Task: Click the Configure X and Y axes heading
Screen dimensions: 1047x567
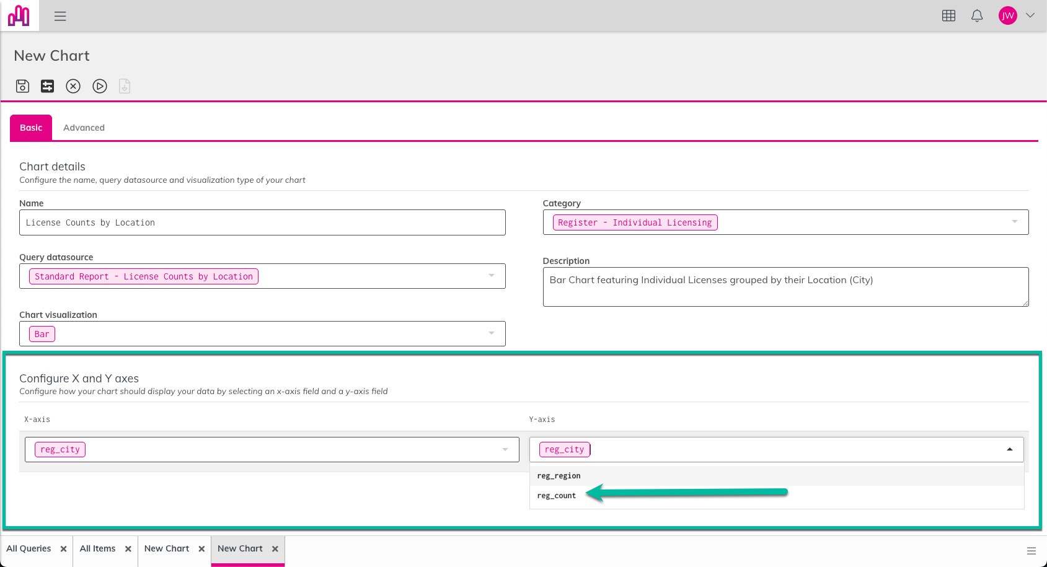Action: pyautogui.click(x=79, y=379)
